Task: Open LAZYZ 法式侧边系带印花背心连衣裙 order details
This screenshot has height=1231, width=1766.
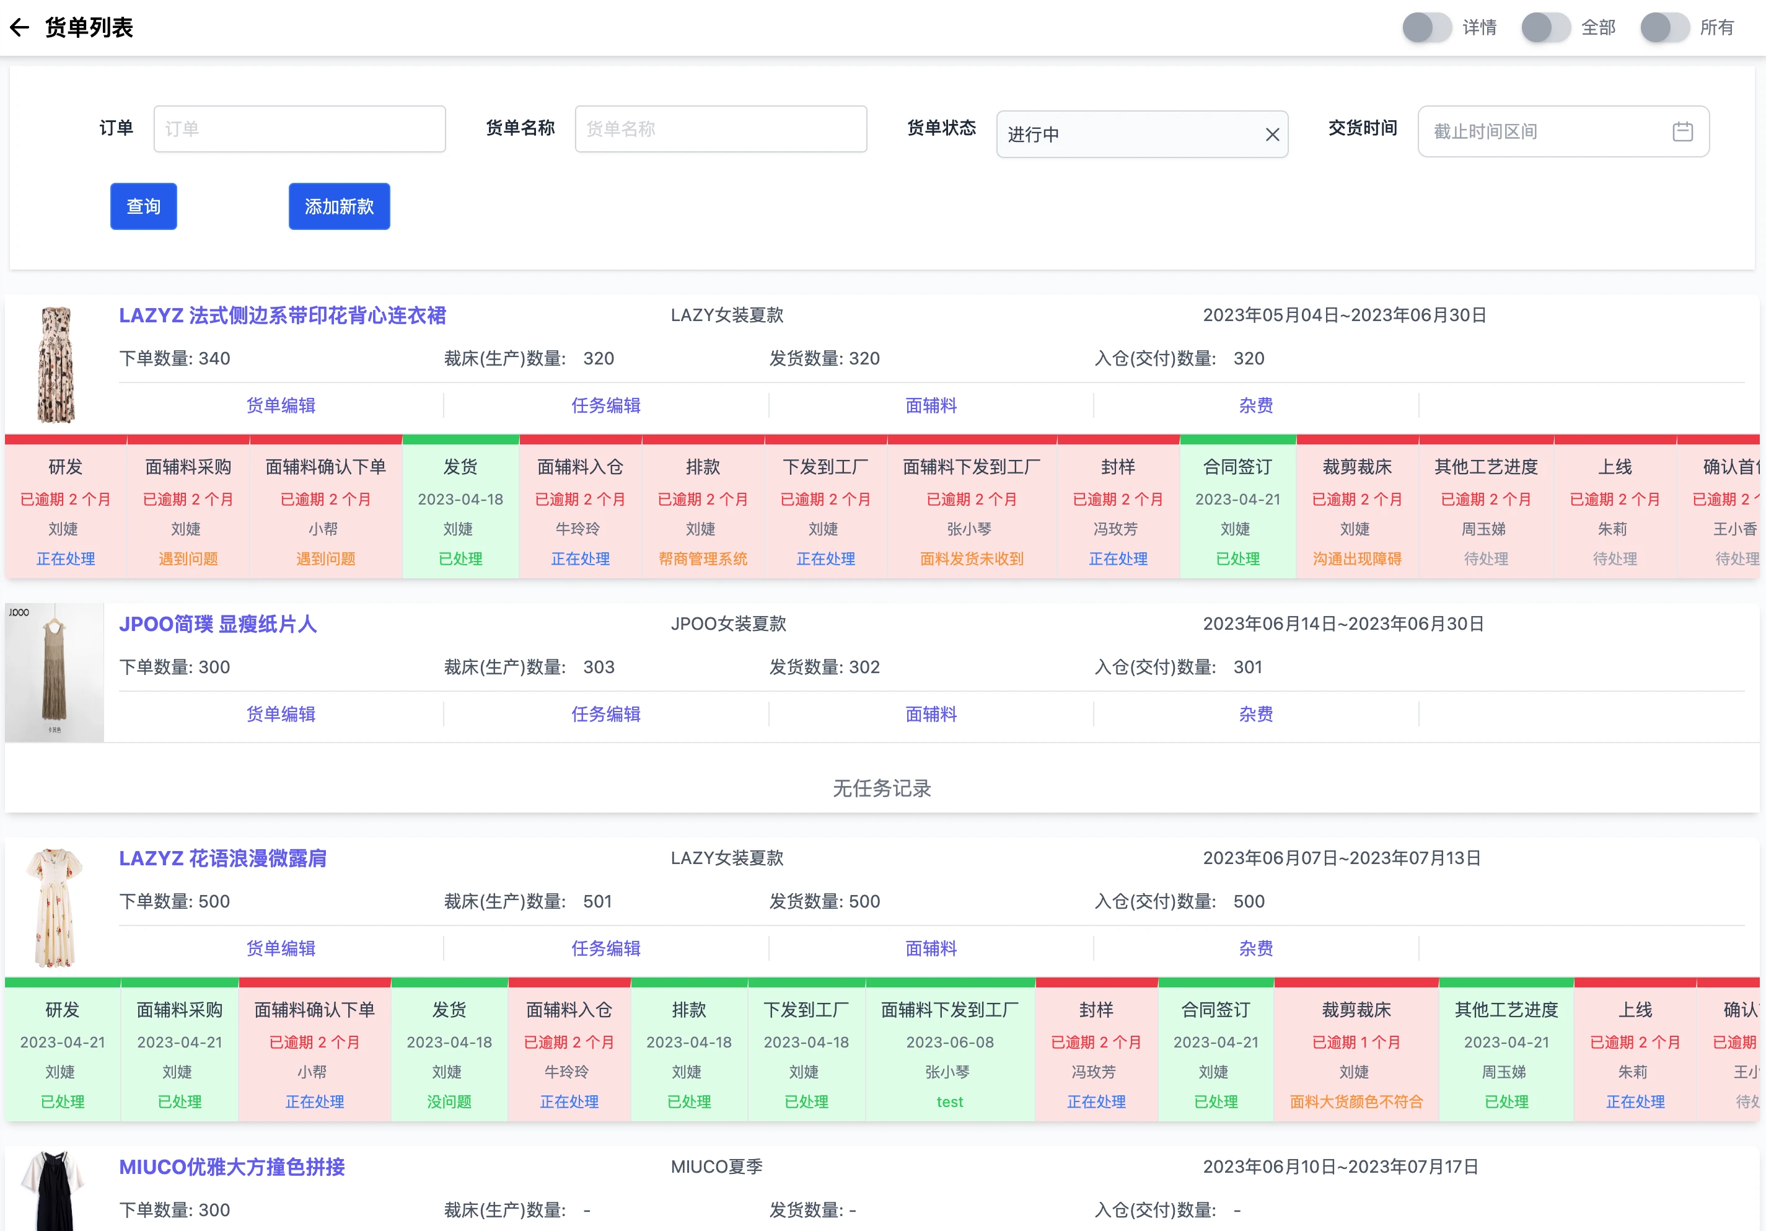Action: pos(283,315)
